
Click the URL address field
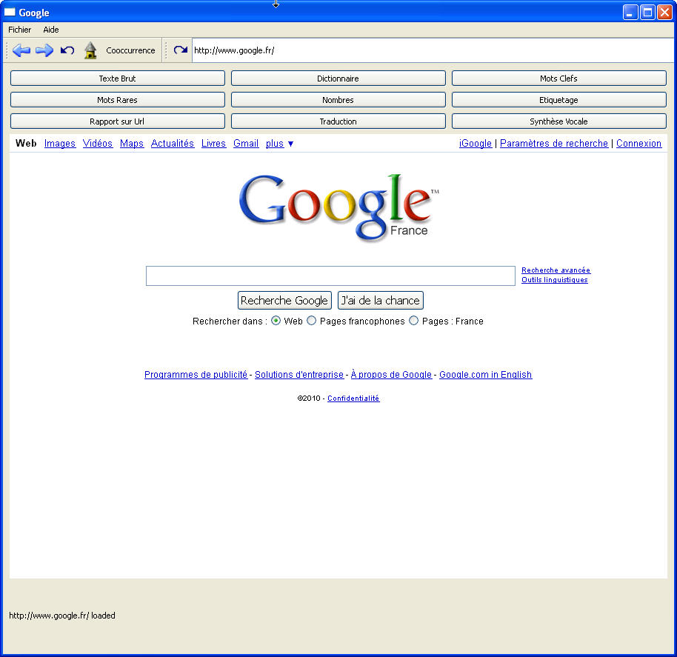pyautogui.click(x=433, y=50)
